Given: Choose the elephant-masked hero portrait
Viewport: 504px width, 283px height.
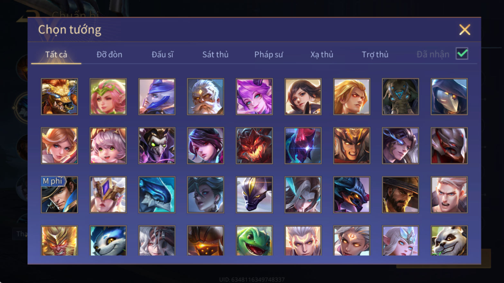Looking at the screenshot, I should tap(400, 97).
